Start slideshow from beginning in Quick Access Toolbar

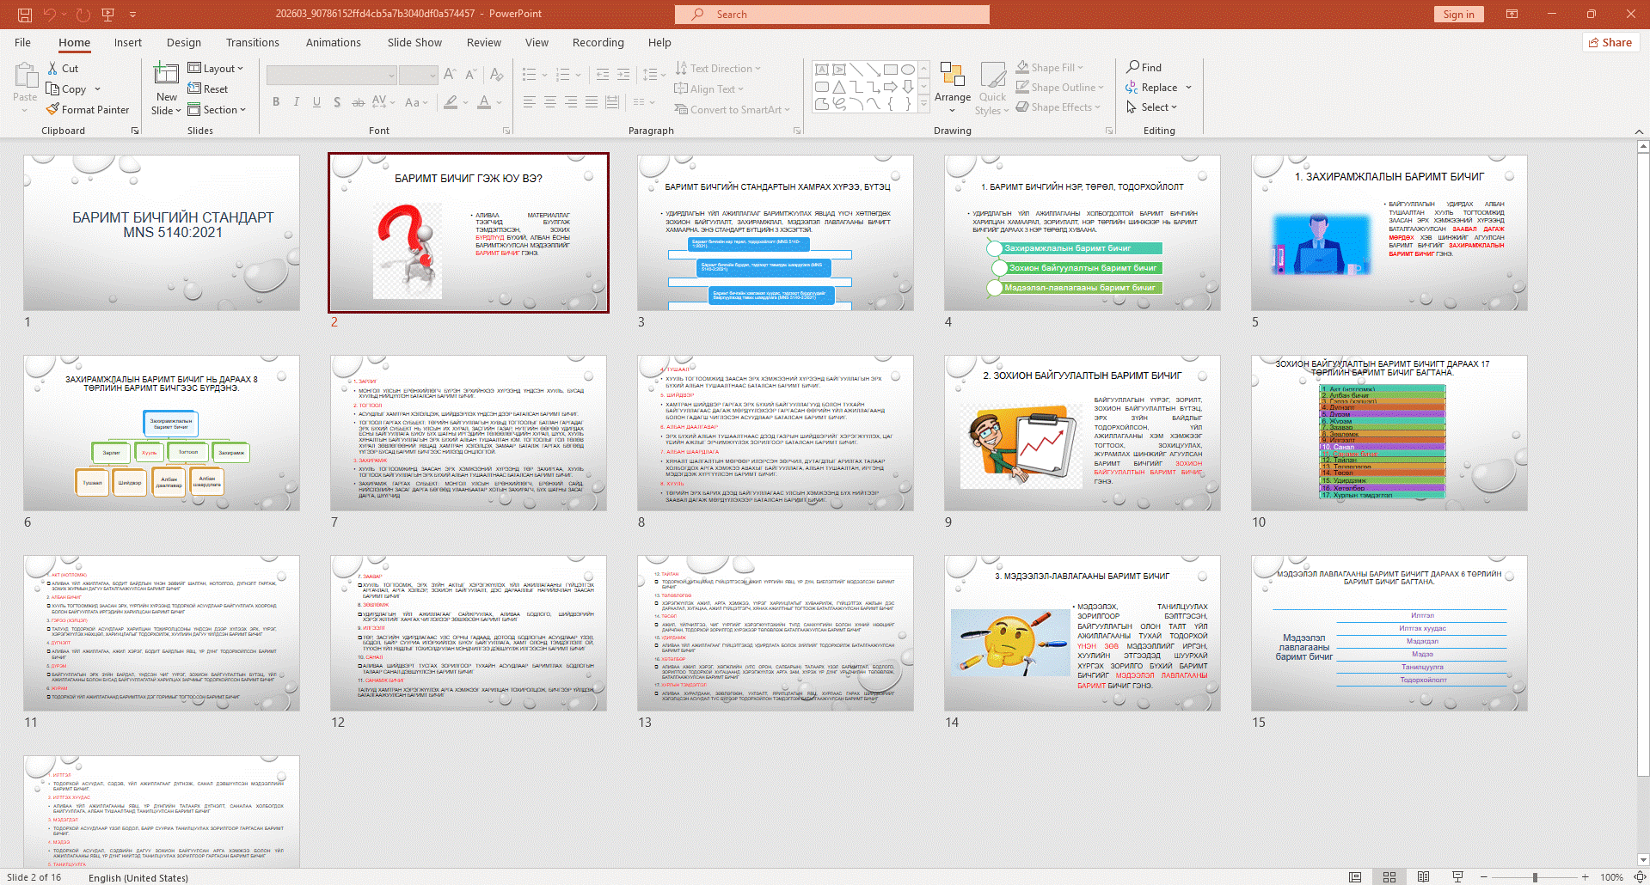(107, 15)
